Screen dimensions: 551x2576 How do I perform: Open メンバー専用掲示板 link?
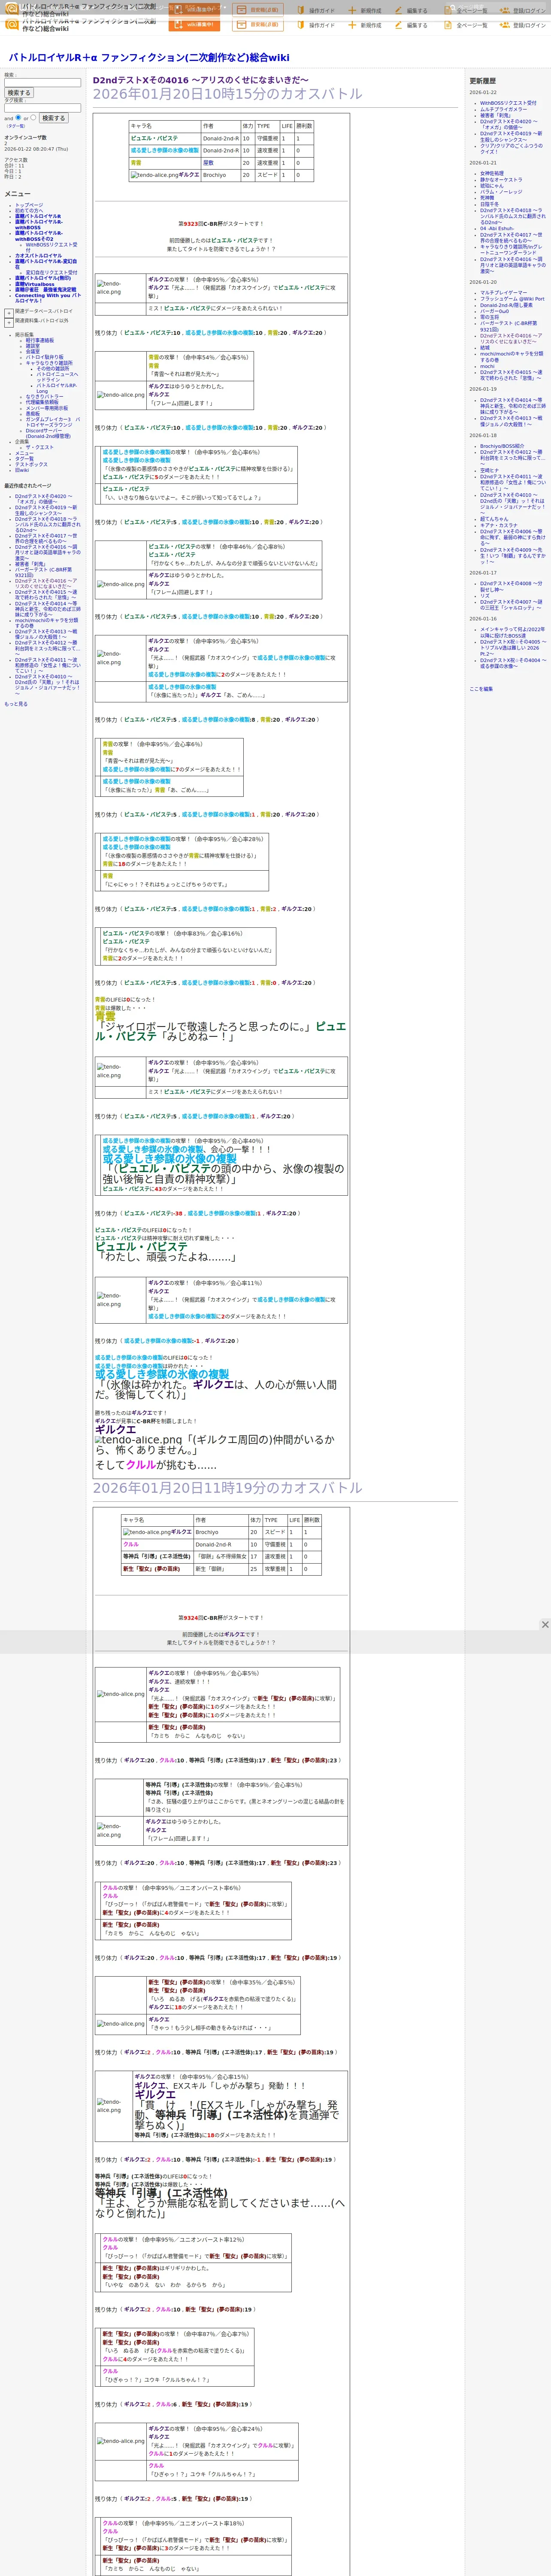click(x=47, y=408)
